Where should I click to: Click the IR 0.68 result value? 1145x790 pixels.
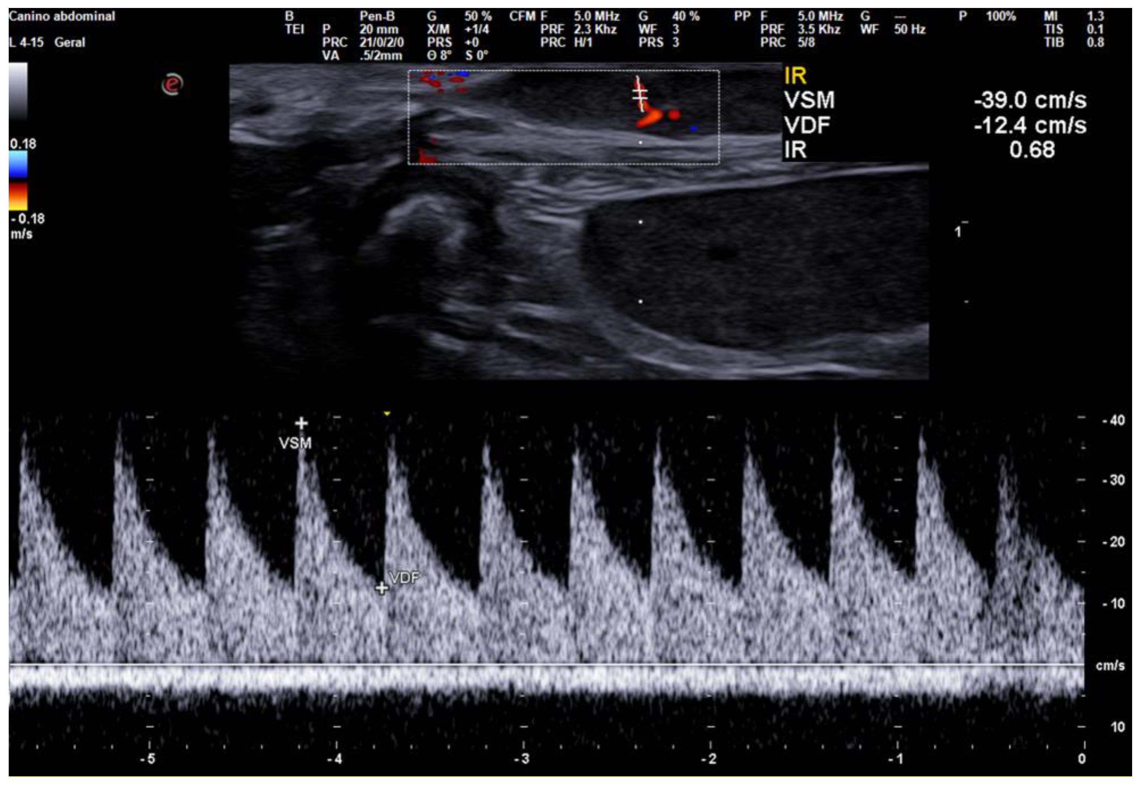point(1032,150)
